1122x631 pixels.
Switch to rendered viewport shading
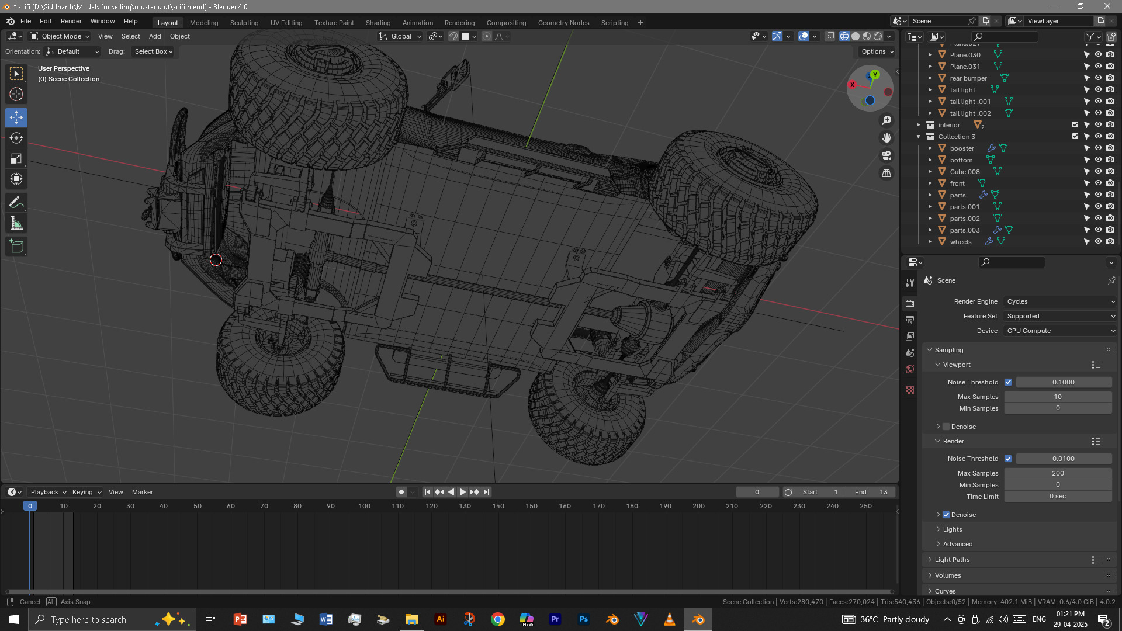click(878, 36)
